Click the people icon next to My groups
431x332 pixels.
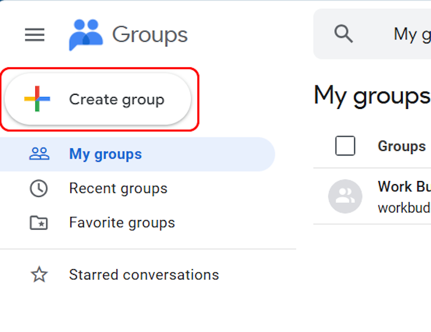[x=39, y=154]
